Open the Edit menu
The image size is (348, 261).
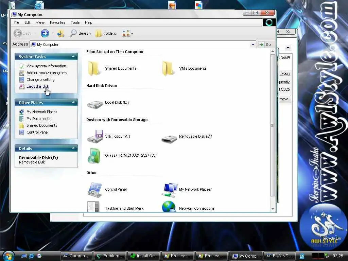(27, 22)
